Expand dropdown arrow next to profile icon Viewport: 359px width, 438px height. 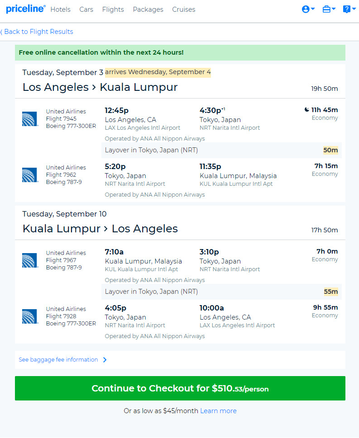[x=313, y=9]
